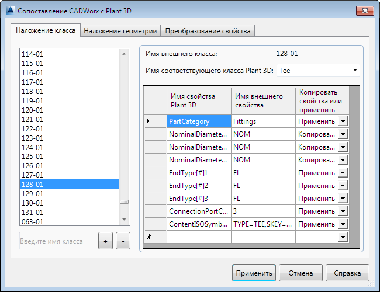Select class 115-01 in the list
Image resolution: width=380 pixels, height=292 pixels.
click(x=70, y=64)
